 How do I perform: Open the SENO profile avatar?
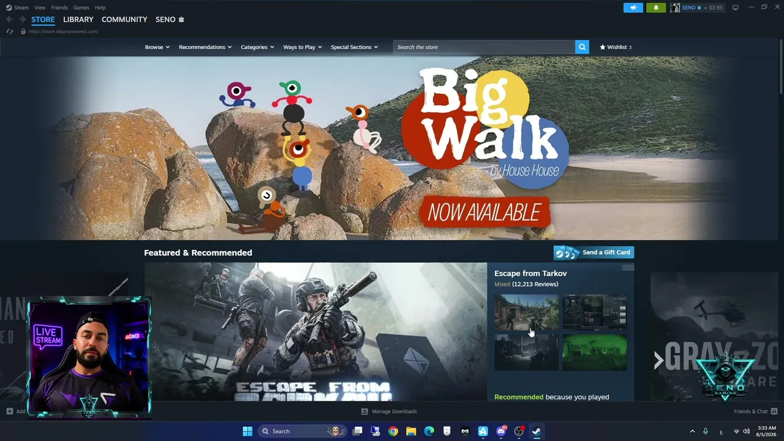674,7
